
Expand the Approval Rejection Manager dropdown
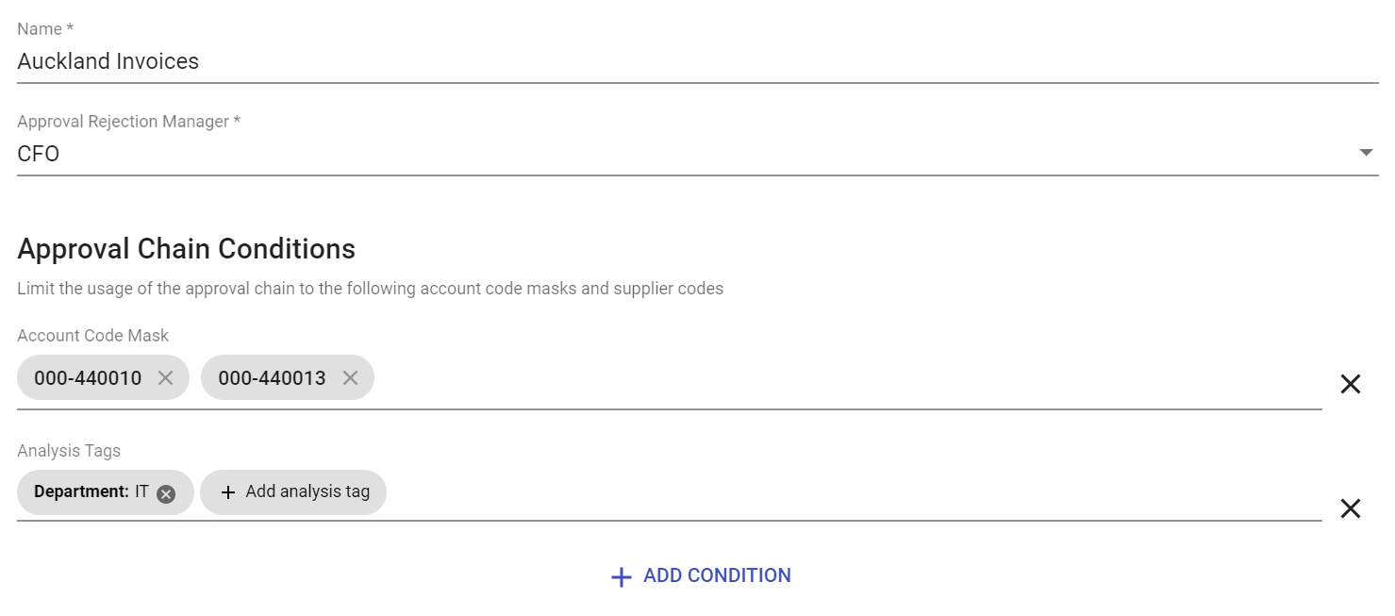coord(1366,151)
